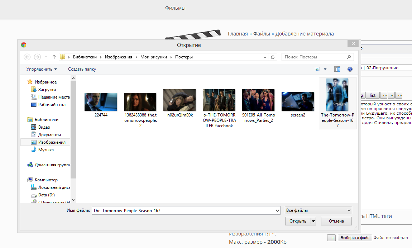Close the Открытие dialog
The width and height of the screenshot is (412, 248).
pos(353,44)
